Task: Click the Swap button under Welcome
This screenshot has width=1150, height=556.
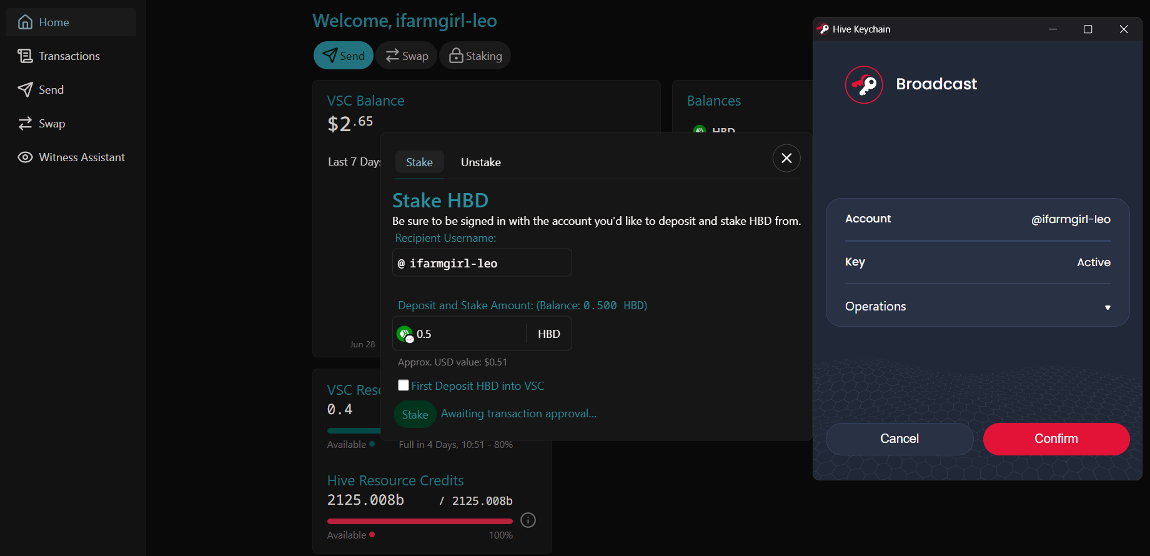Action: coord(407,56)
